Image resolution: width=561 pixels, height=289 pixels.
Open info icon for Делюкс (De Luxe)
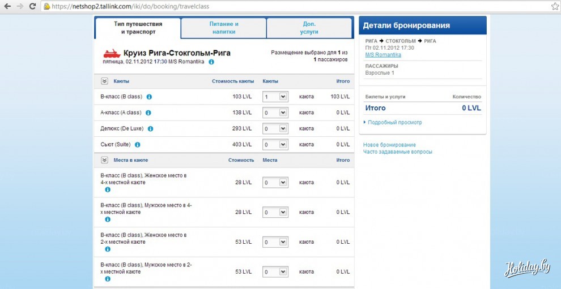pos(150,128)
